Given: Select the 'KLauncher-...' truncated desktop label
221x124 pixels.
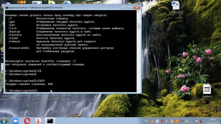Looking at the screenshot, I should 68,96.
